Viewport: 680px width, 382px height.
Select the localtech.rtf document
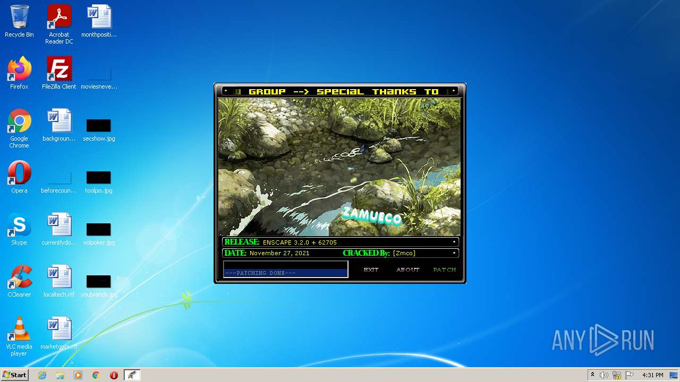(59, 281)
